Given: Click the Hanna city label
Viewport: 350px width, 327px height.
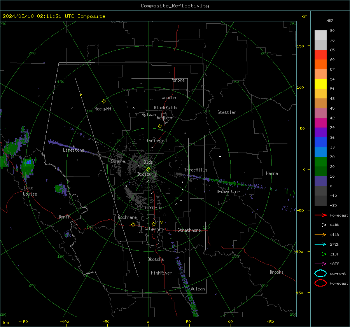Looking at the screenshot, I should (x=272, y=173).
